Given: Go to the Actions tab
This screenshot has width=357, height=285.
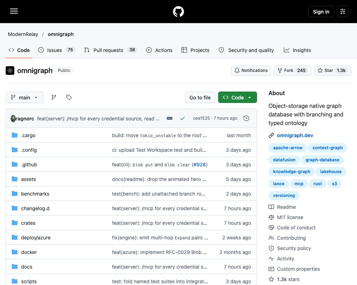Looking at the screenshot, I should tap(159, 50).
